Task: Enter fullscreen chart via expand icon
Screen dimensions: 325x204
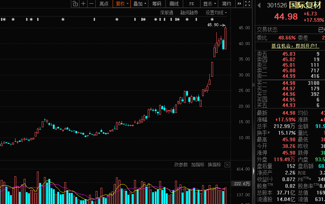Action: (247, 4)
